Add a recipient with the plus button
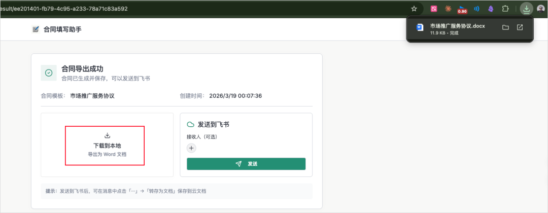The height and width of the screenshot is (213, 548). pyautogui.click(x=191, y=148)
